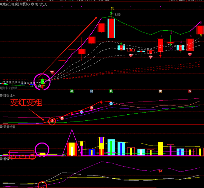Click the green down-arrow above the cyan candle
The height and width of the screenshot is (188, 204).
click(121, 44)
